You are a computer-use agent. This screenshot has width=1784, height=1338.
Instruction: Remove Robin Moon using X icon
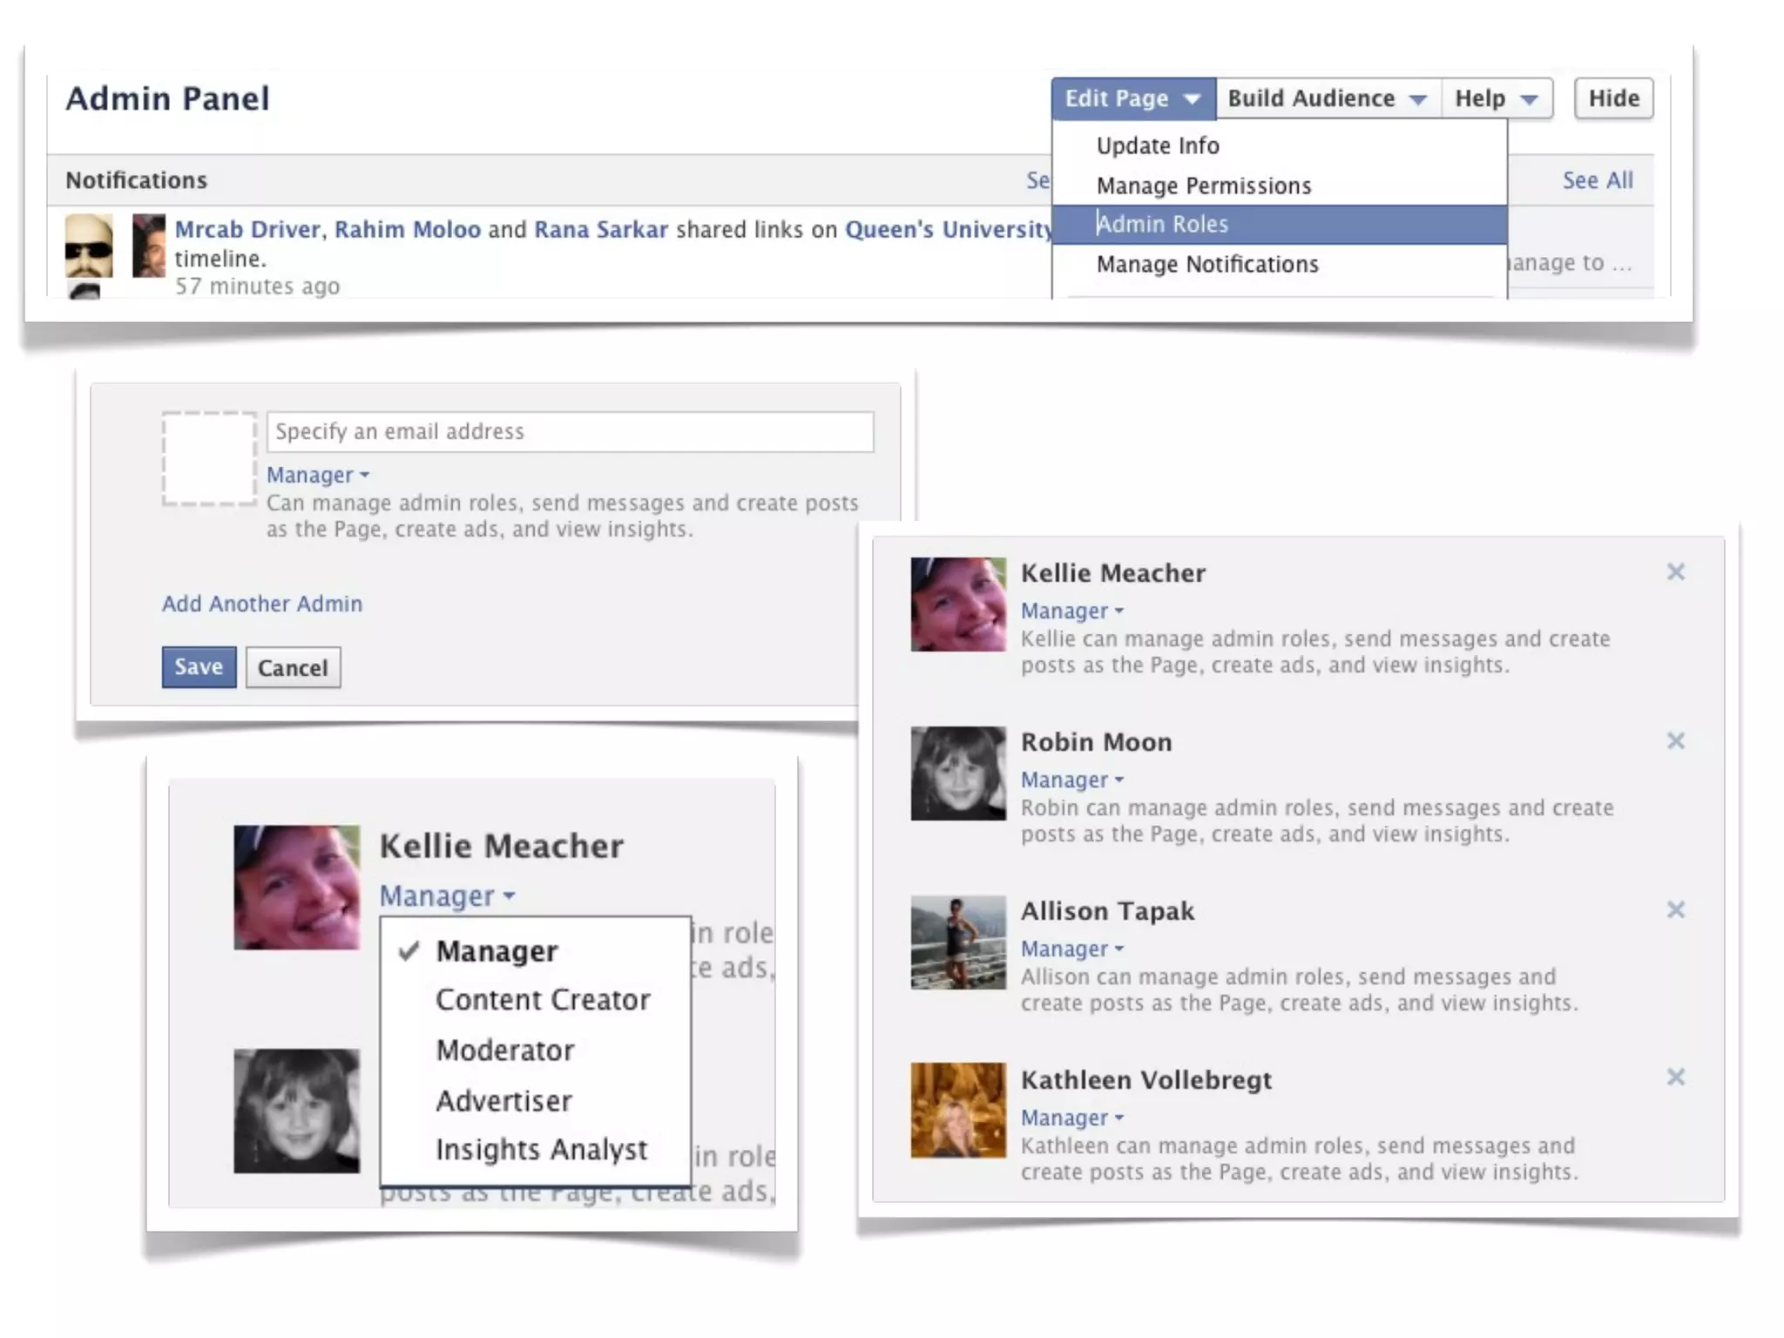tap(1675, 741)
